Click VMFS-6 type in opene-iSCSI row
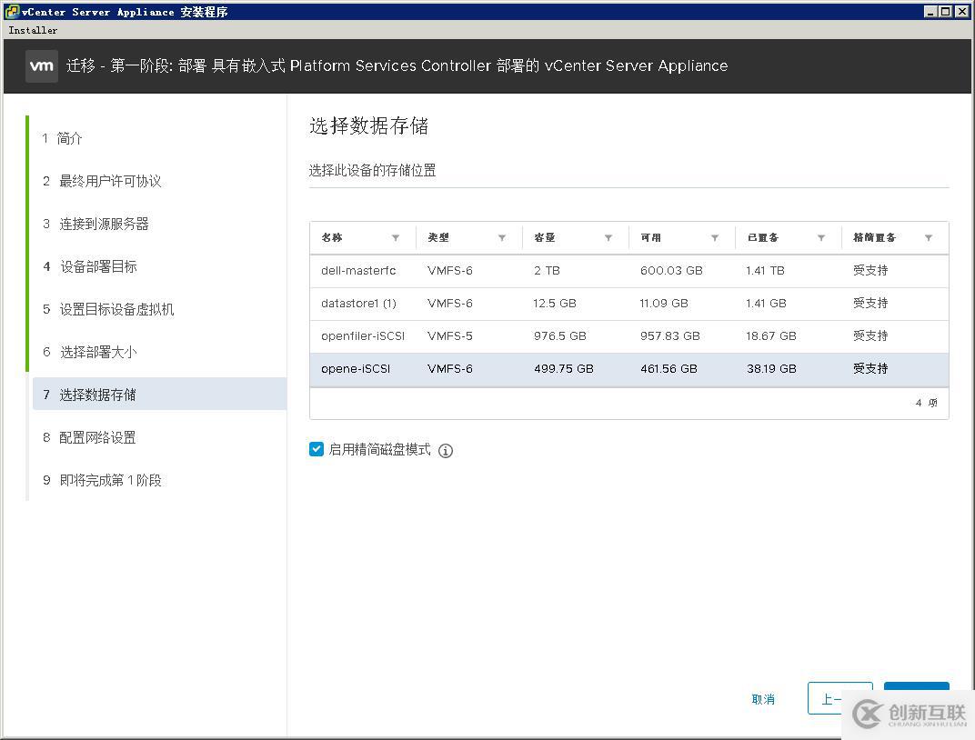This screenshot has width=975, height=740. [449, 369]
